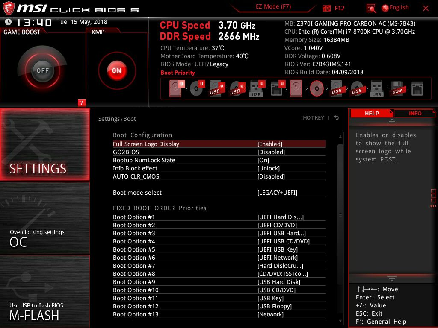Open the OC overclocking settings section
This screenshot has width=438, height=328.
tap(44, 218)
